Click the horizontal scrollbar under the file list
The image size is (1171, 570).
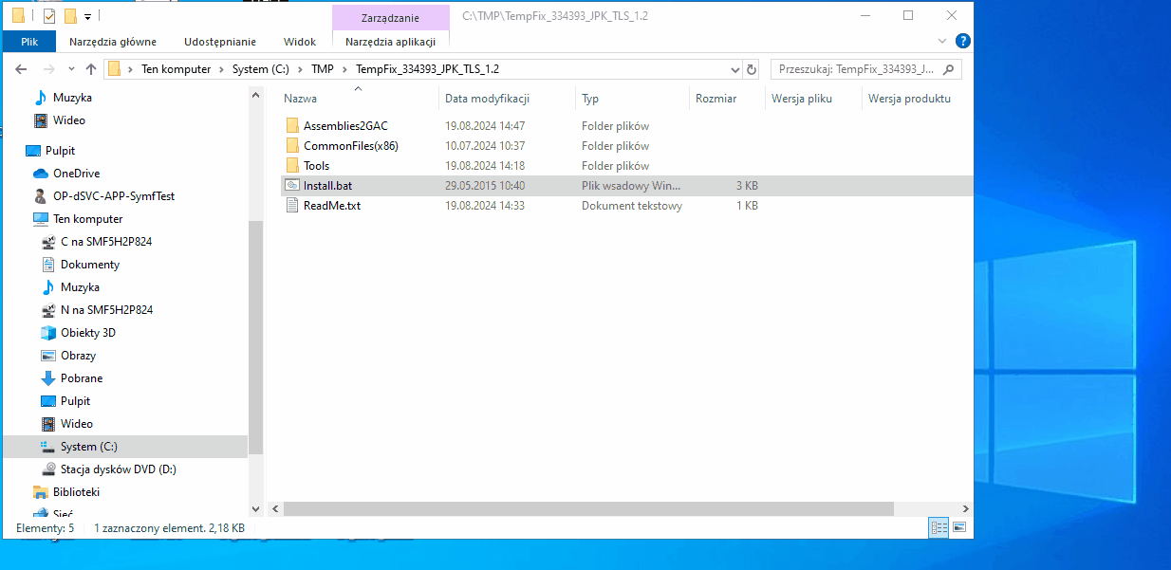[x=588, y=508]
